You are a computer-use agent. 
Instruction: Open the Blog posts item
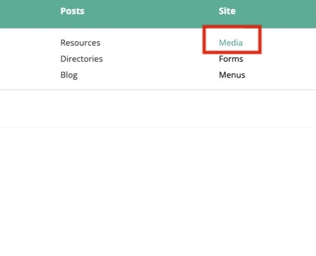tap(69, 75)
